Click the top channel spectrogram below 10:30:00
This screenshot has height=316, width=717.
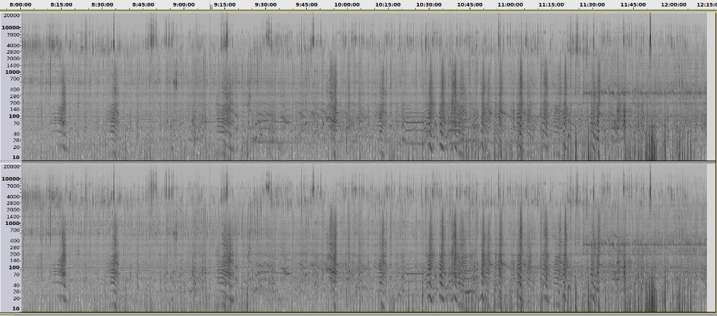tap(429, 86)
